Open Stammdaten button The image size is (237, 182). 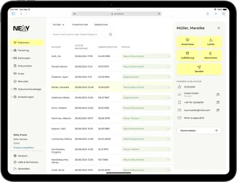[x=199, y=131]
